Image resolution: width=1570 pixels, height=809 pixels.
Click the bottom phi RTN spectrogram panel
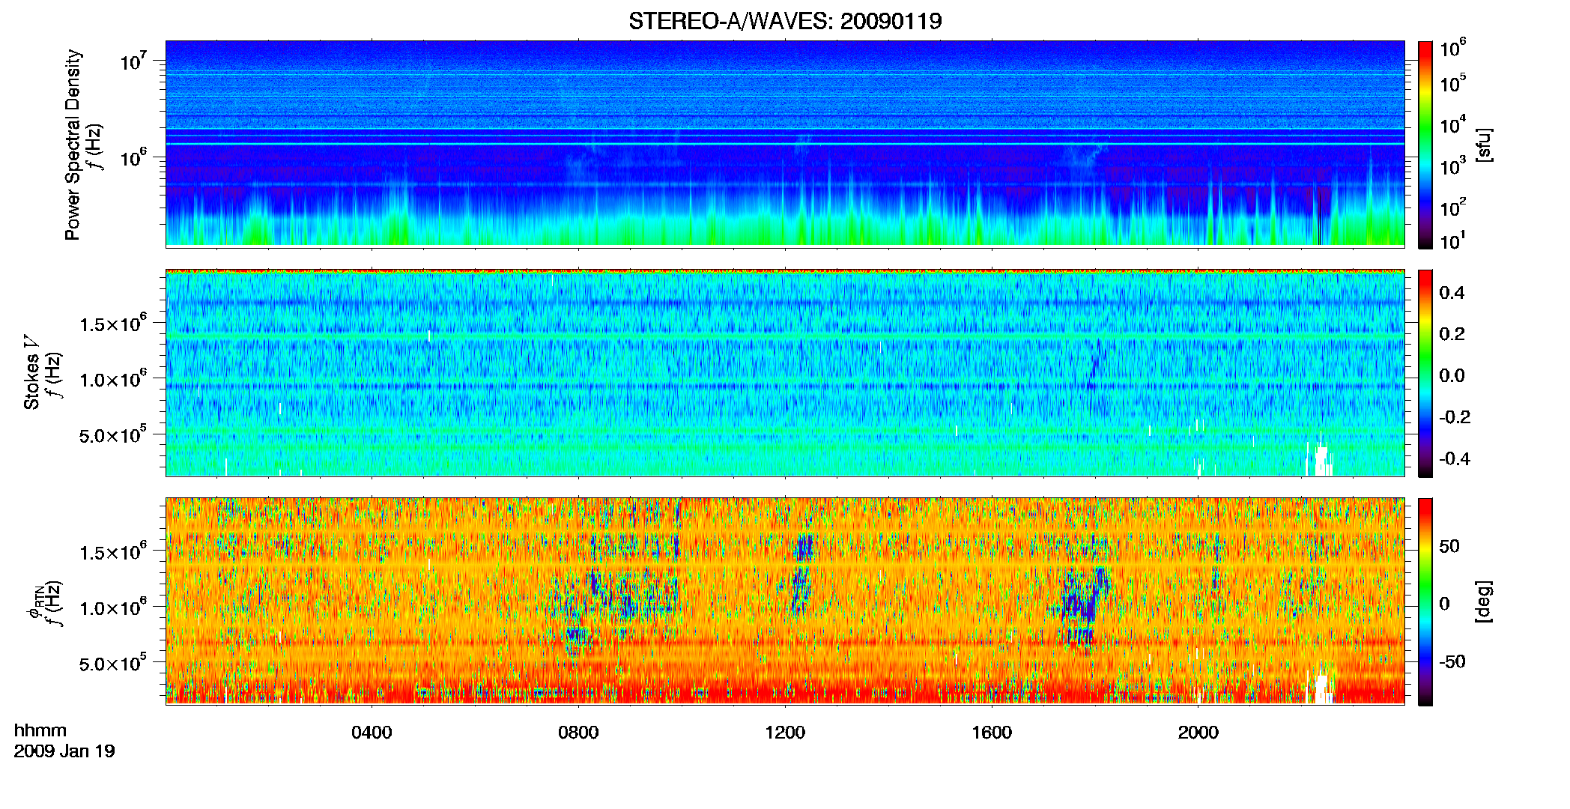[785, 602]
